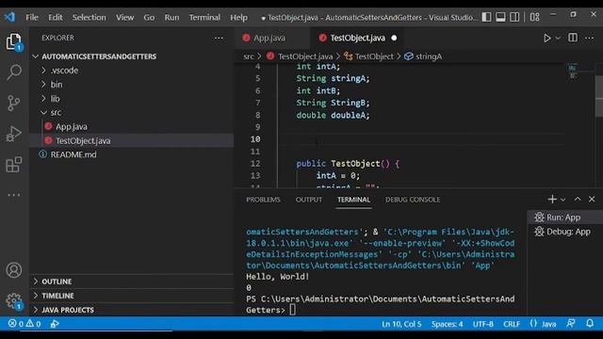Open editor more actions ellipsis
The width and height of the screenshot is (603, 339).
pyautogui.click(x=589, y=38)
